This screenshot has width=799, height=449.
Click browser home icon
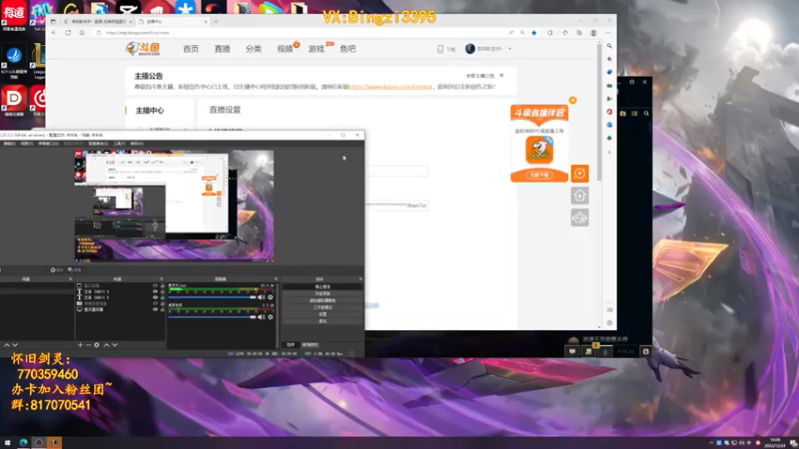click(82, 33)
